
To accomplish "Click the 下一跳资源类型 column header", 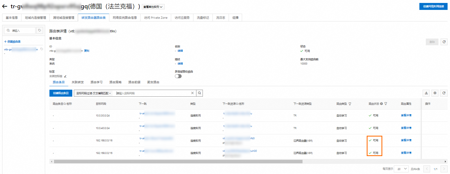I will 303,104.
